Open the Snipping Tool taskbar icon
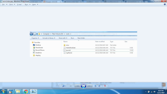167x94 pixels. pos(11,92)
